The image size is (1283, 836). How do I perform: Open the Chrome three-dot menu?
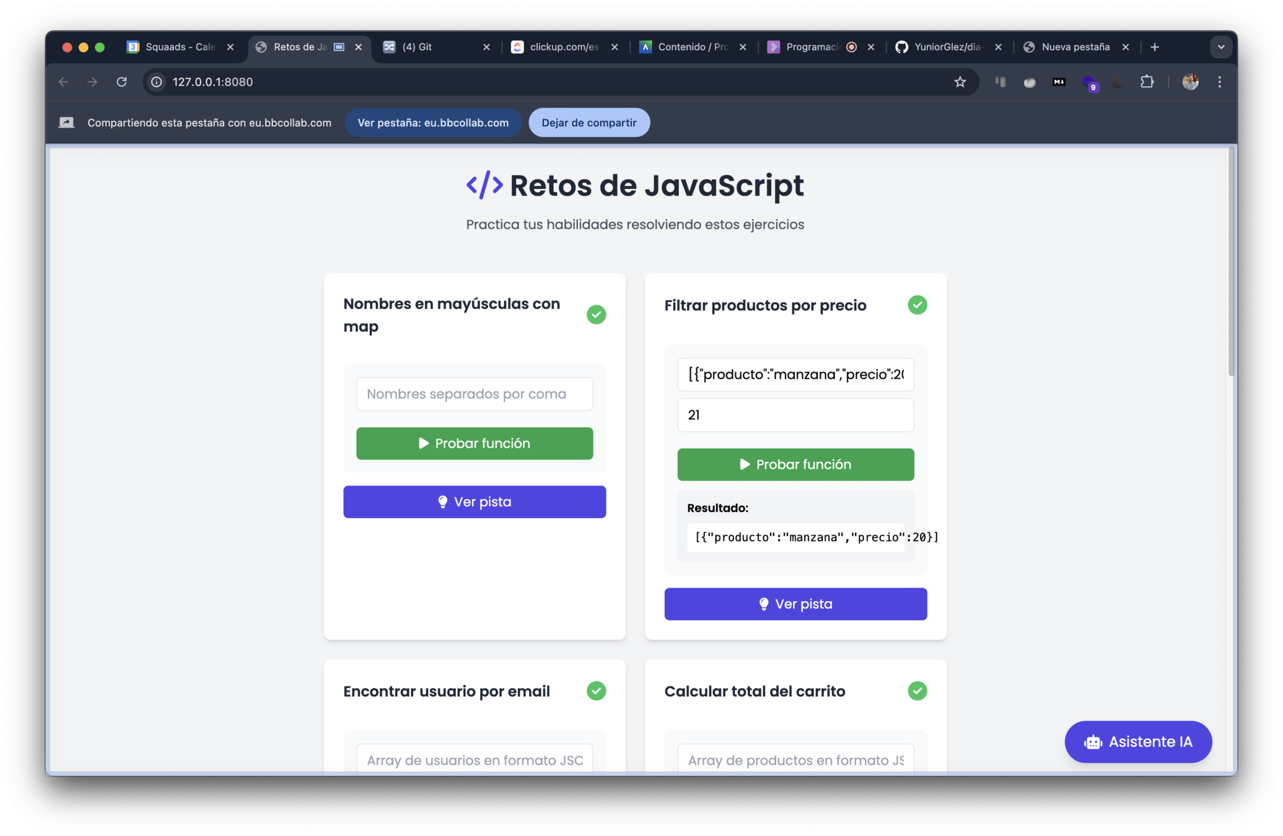click(x=1219, y=82)
